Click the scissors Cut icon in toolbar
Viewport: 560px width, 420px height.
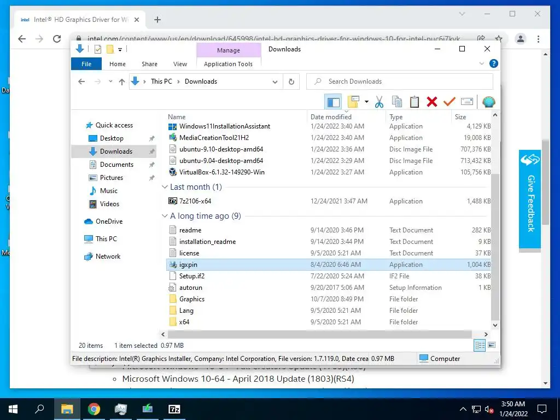[x=379, y=102]
